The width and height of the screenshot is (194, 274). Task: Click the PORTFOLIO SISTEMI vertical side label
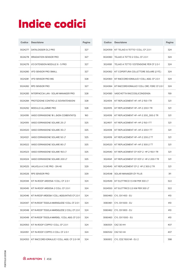point(5,259)
